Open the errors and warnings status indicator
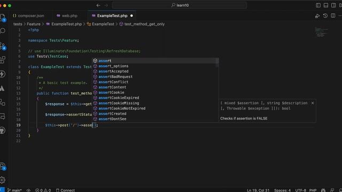Viewport: 342px width, 192px height. pos(43,190)
